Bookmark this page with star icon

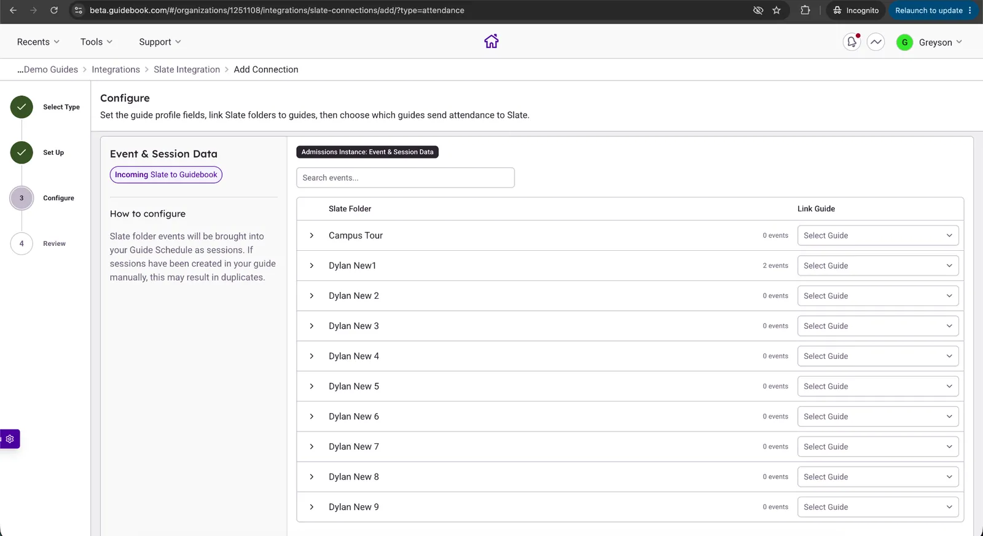[777, 10]
